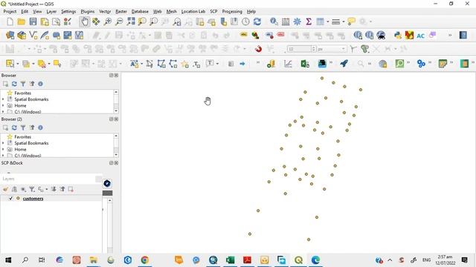Open layer styling brush in Layers panel

(x=5, y=189)
